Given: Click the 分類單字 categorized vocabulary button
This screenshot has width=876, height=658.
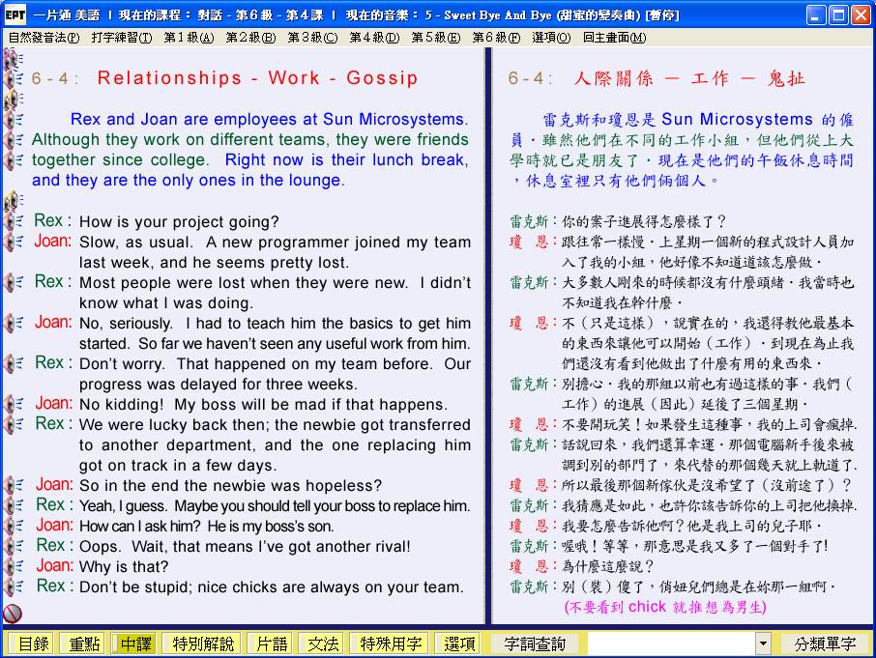Looking at the screenshot, I should 825,644.
